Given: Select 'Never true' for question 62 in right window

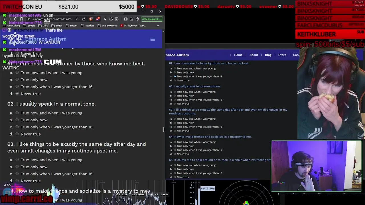Looking at the screenshot, I should click(175, 104).
